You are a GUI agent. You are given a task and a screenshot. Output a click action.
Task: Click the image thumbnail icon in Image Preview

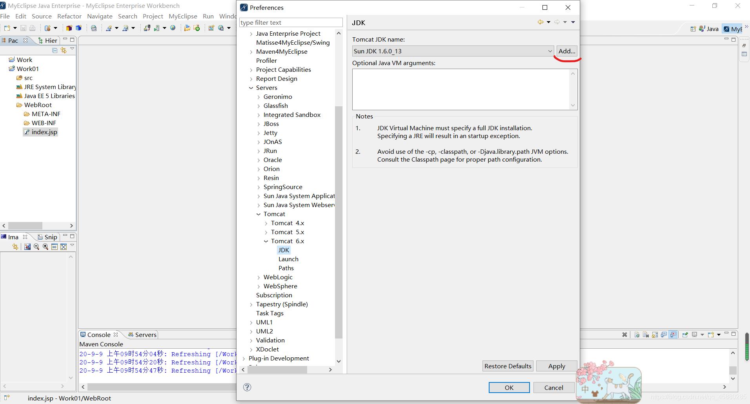pyautogui.click(x=27, y=247)
